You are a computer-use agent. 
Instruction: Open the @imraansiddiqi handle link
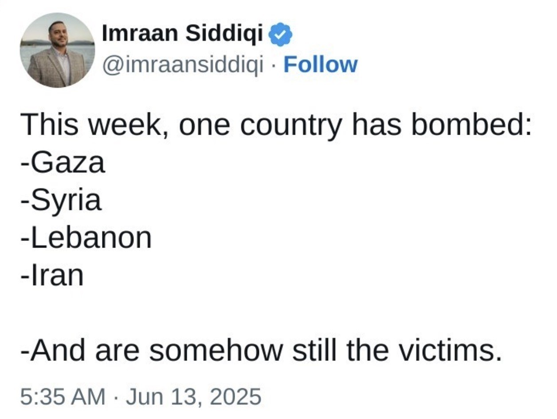tap(183, 65)
